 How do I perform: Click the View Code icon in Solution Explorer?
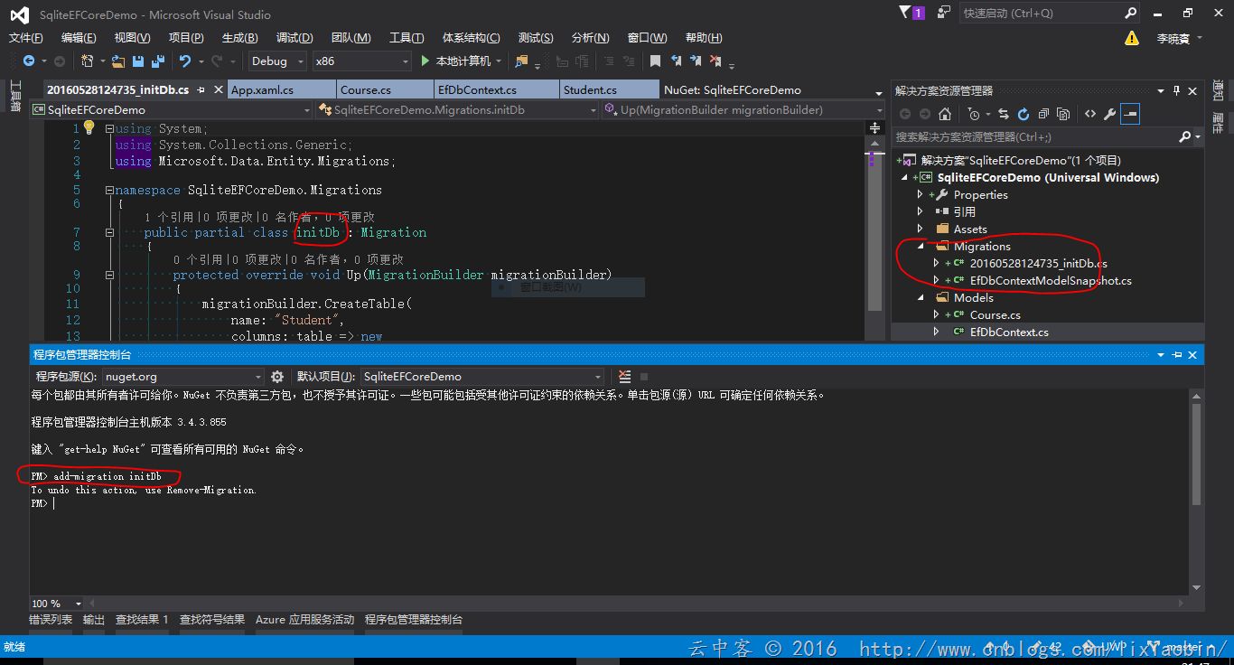click(x=1090, y=115)
